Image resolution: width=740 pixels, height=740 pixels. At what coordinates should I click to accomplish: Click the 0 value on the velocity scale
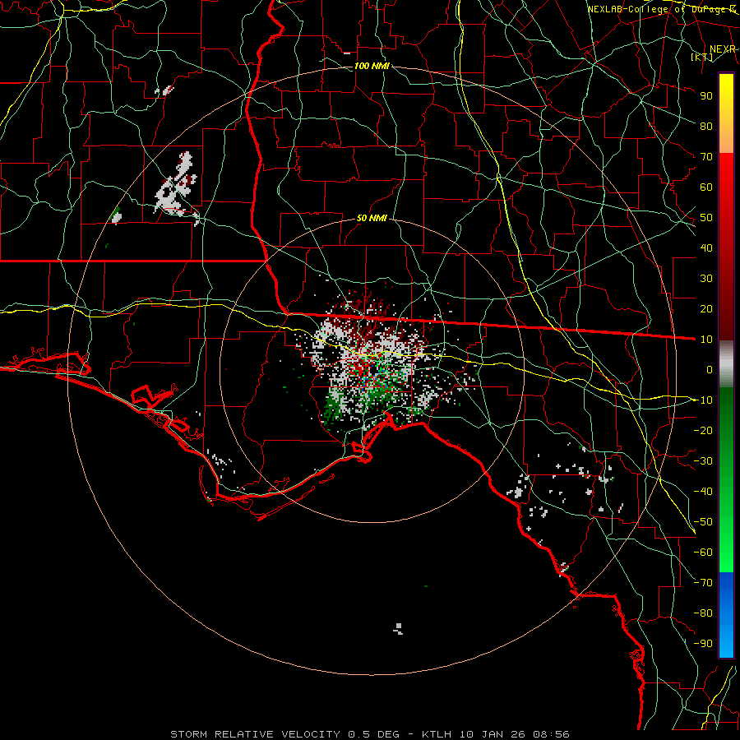coord(710,370)
